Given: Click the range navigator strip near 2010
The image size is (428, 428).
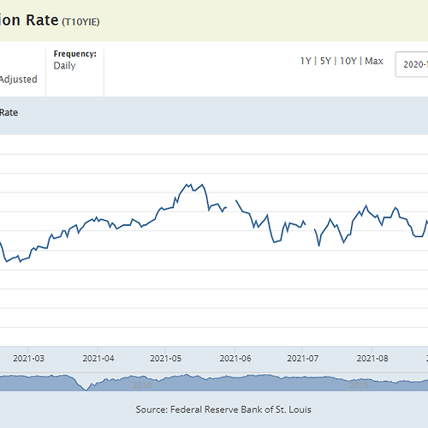Looking at the screenshot, I should point(142,385).
